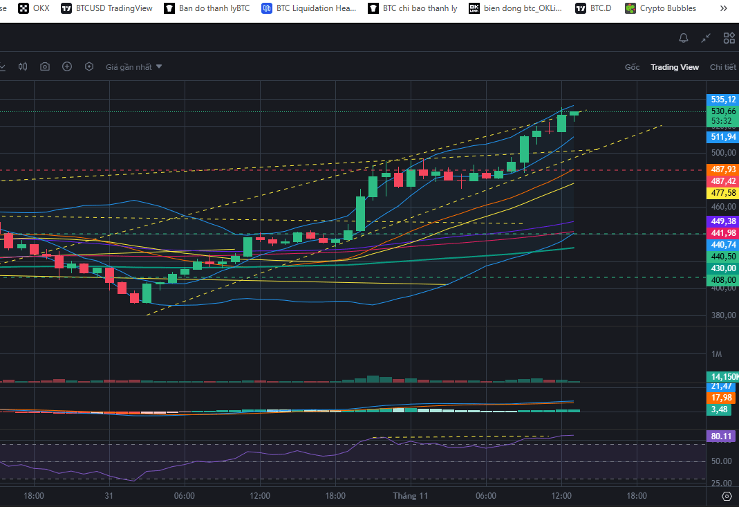Open the OKX bookmark
739x507 pixels.
tap(33, 8)
